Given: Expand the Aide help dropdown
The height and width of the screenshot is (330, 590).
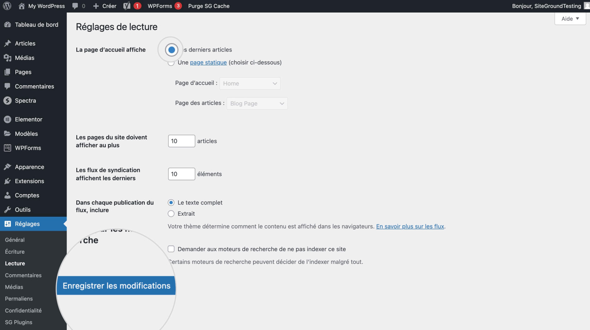Looking at the screenshot, I should coord(570,19).
